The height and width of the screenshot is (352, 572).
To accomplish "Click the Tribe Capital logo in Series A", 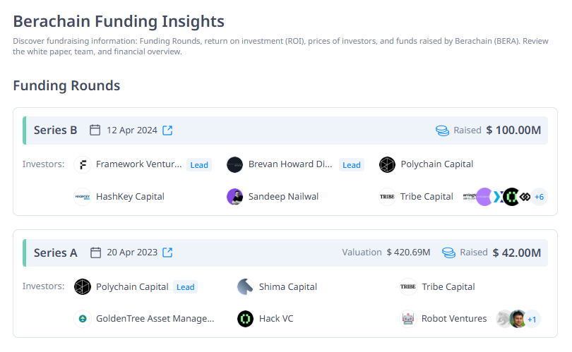I will pyautogui.click(x=408, y=287).
